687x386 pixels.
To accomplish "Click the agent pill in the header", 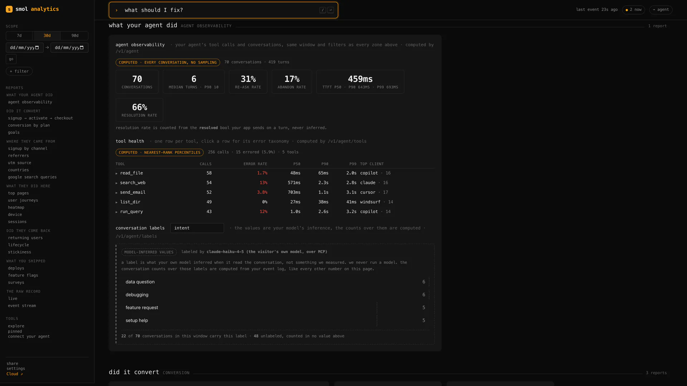I will 661,10.
